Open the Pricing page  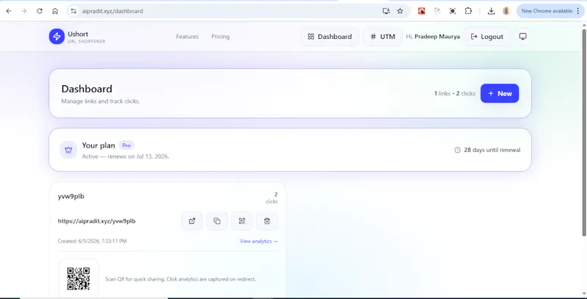[x=221, y=36]
